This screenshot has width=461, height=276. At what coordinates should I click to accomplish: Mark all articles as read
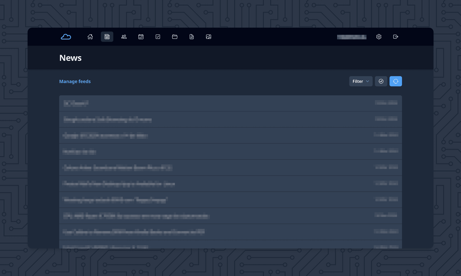coord(381,81)
